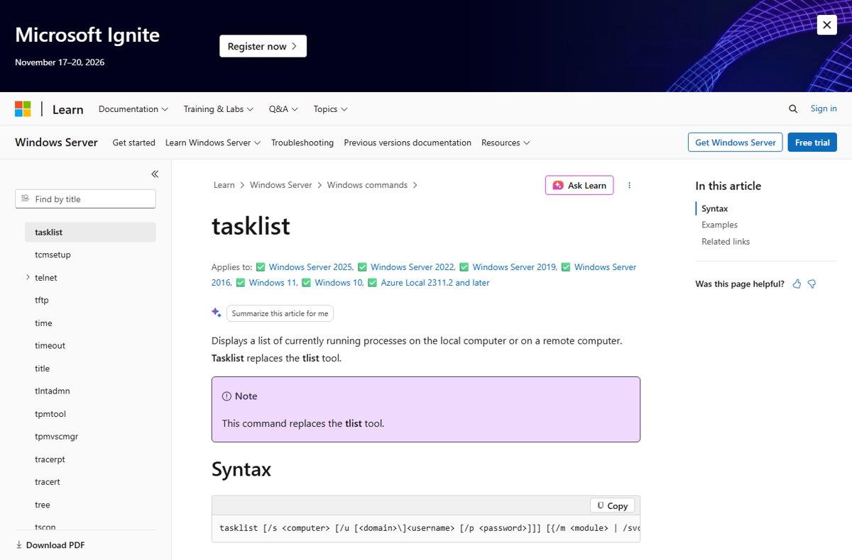Open the Windows Server 2019 link
Screen dimensions: 852x560
(x=515, y=267)
